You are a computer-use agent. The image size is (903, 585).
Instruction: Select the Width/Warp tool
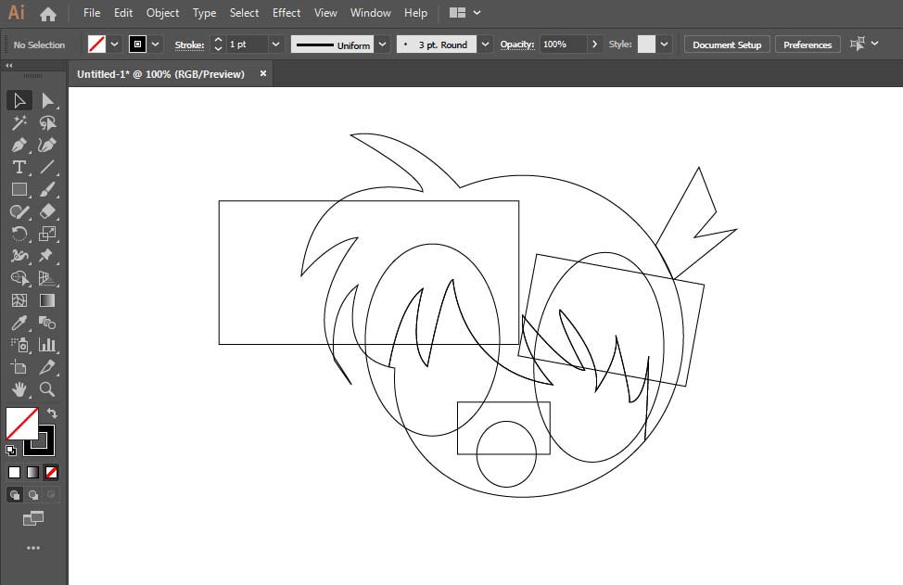pyautogui.click(x=19, y=256)
